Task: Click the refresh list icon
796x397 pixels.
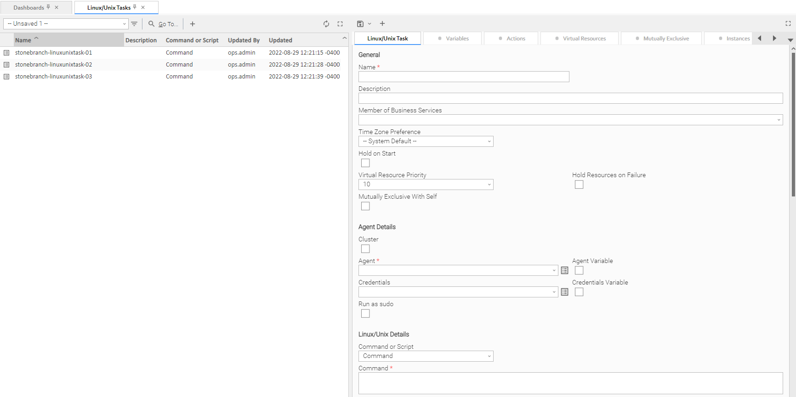Action: pos(326,24)
